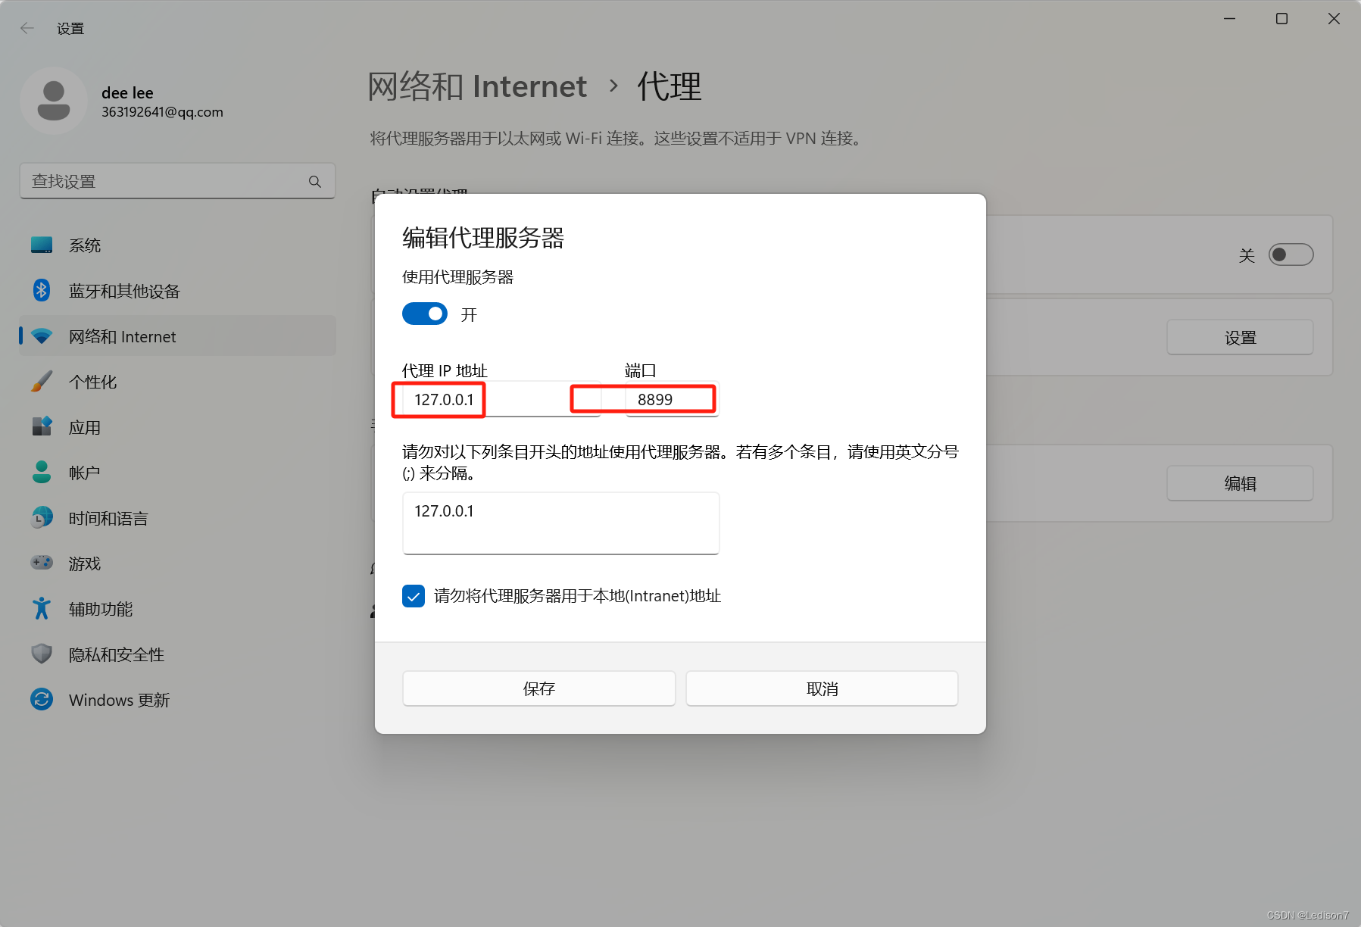
Task: Click the Accessibility figure icon
Action: tap(42, 608)
